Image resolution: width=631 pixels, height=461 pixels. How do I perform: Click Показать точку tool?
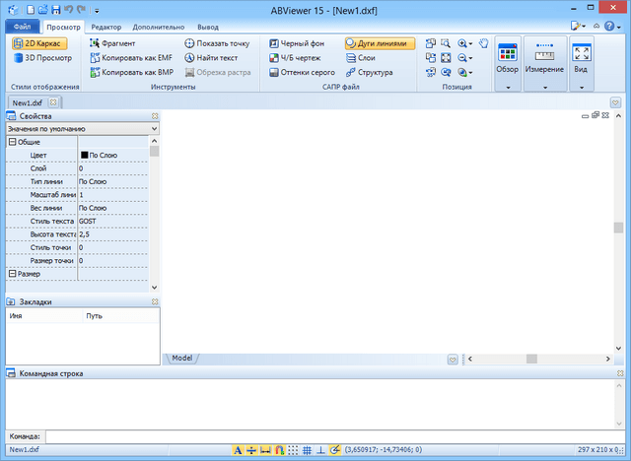216,43
